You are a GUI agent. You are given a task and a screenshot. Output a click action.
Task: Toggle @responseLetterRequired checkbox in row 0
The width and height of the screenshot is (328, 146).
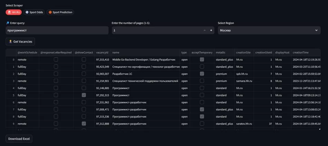click(56, 60)
